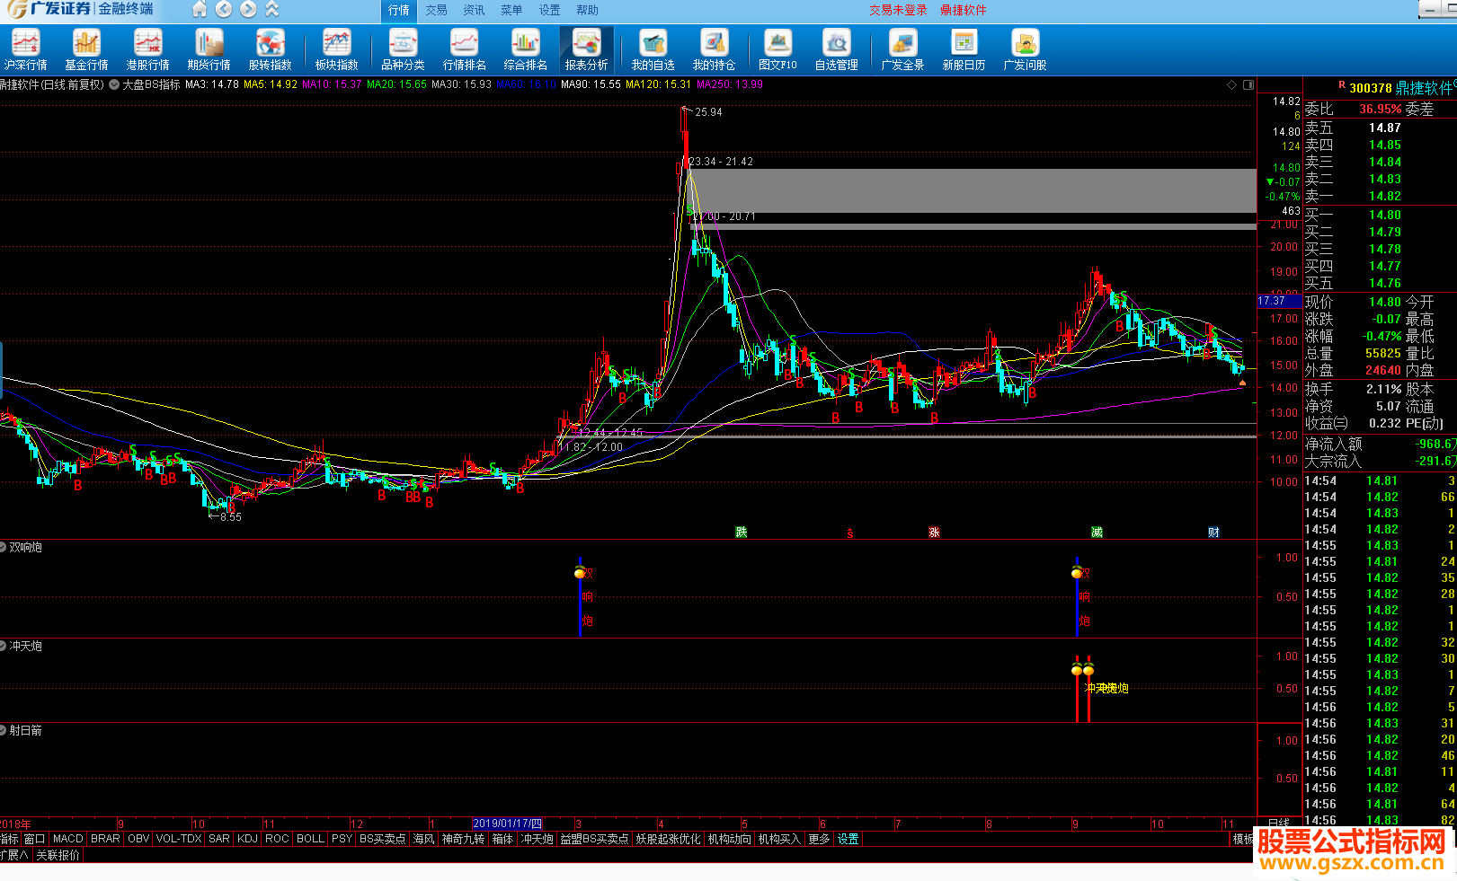Viewport: 1457px width, 881px height.
Task: Open 期货行情 futures quotes
Action: click(x=209, y=50)
